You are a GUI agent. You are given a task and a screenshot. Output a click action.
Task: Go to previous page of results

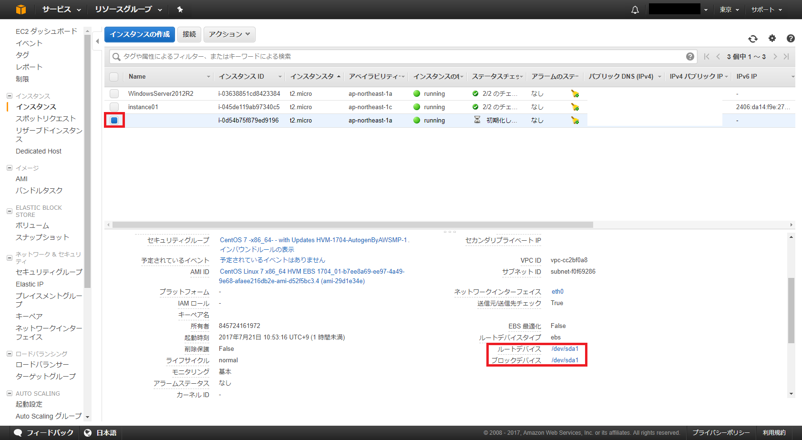718,56
